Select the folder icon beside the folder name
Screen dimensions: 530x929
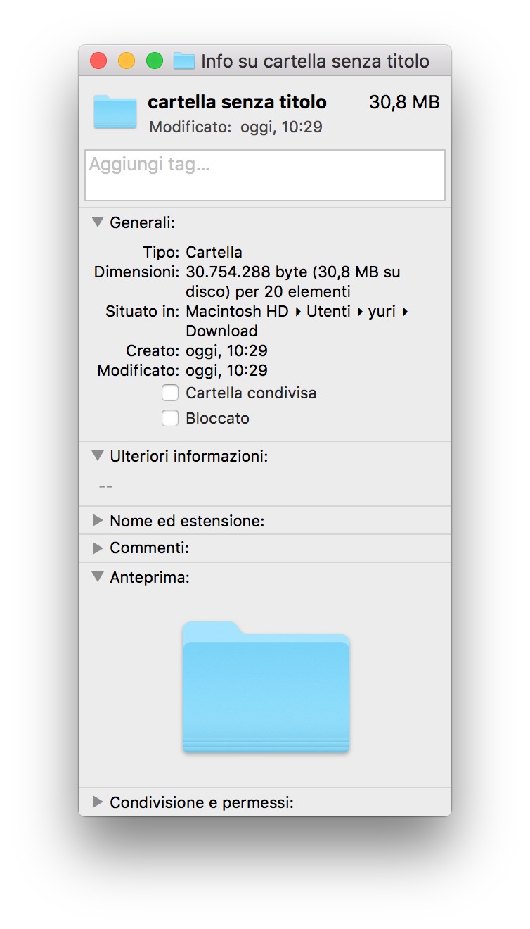coord(115,112)
